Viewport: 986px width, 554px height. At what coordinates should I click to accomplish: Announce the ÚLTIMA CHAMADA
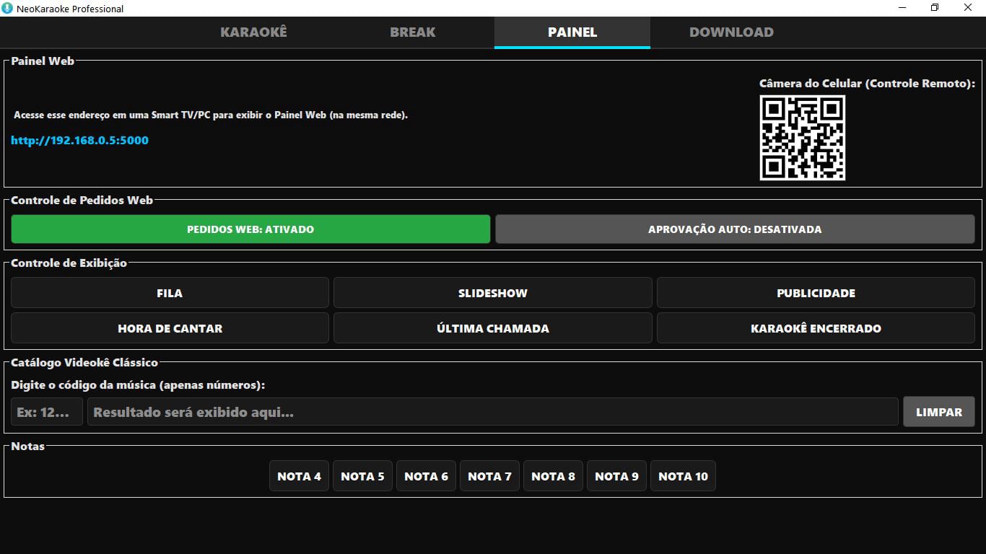click(x=492, y=328)
